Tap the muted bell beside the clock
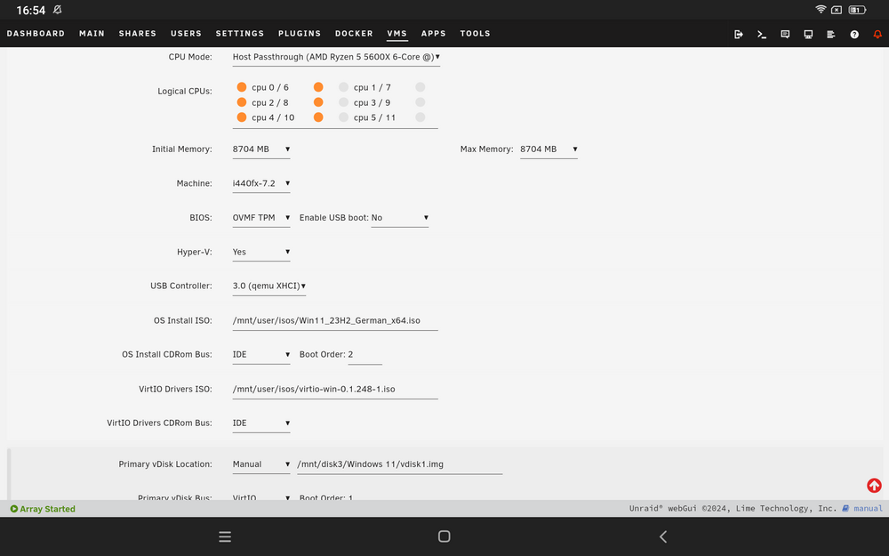 [57, 10]
